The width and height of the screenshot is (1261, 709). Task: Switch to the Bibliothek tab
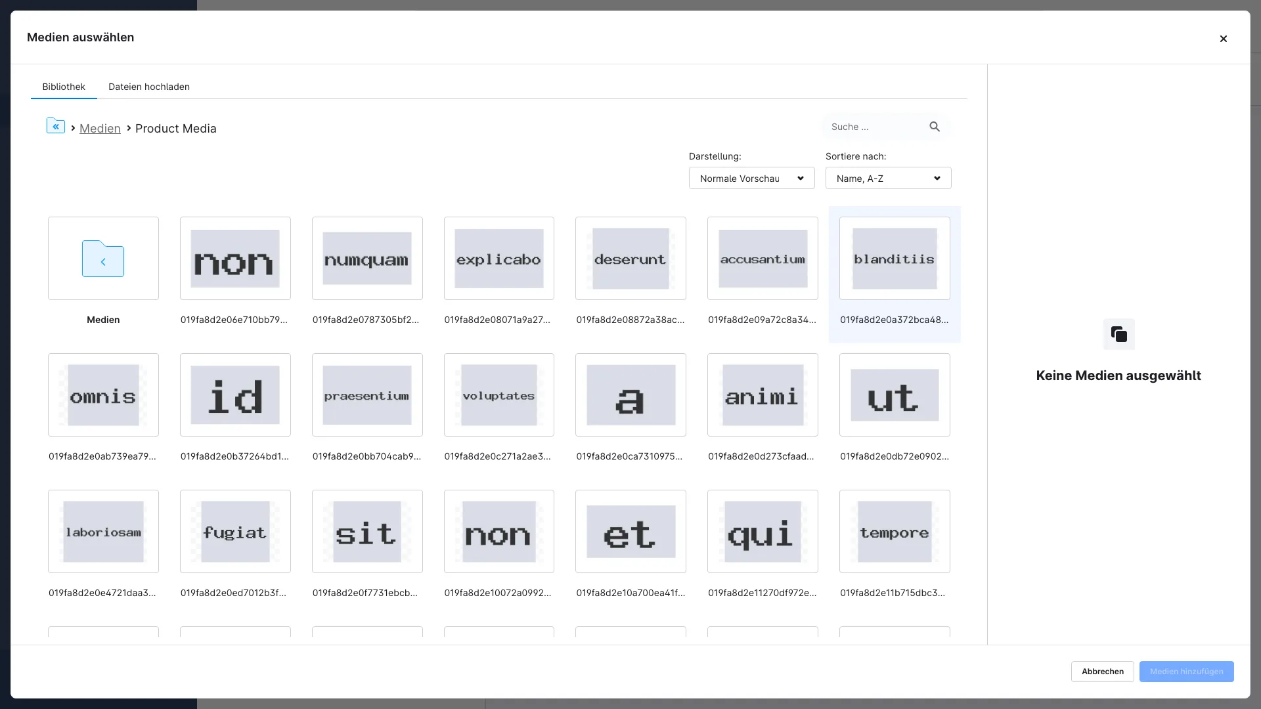pyautogui.click(x=64, y=87)
